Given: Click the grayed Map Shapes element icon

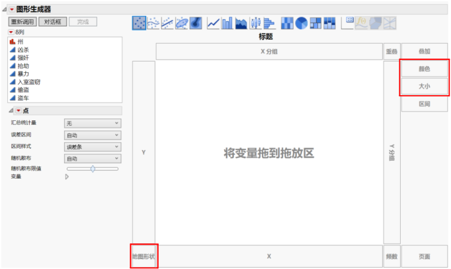Looking at the screenshot, I should tap(376, 23).
